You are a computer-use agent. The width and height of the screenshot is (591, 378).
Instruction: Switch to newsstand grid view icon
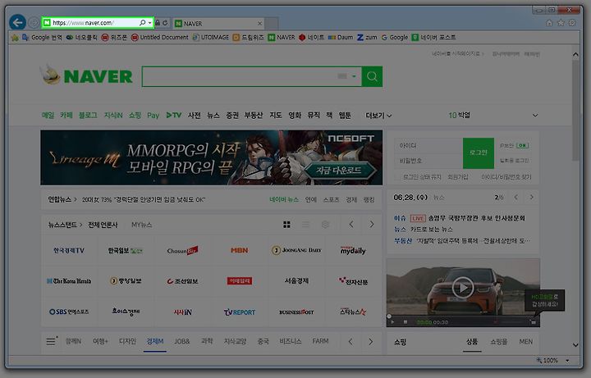point(286,225)
